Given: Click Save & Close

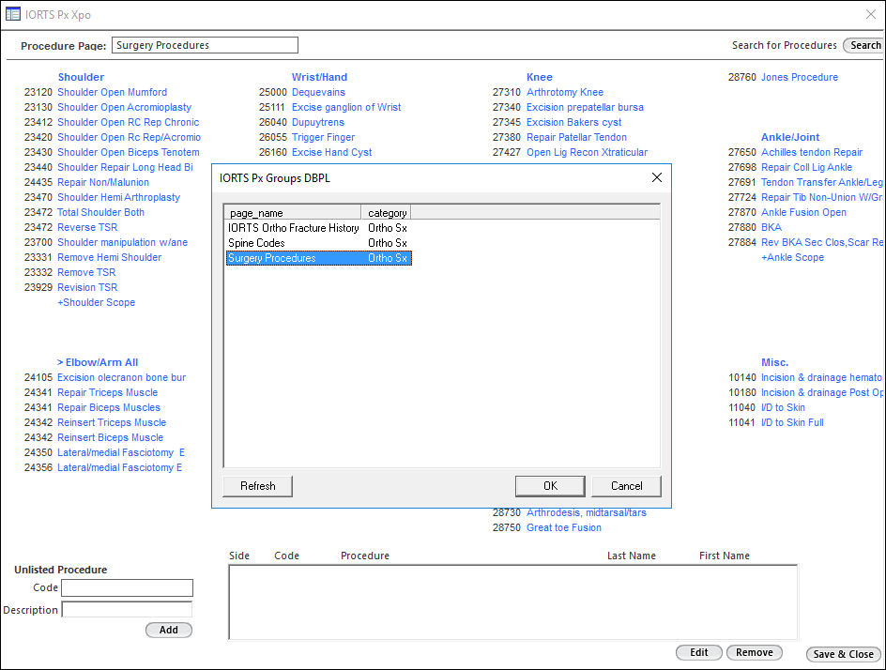Looking at the screenshot, I should (843, 654).
